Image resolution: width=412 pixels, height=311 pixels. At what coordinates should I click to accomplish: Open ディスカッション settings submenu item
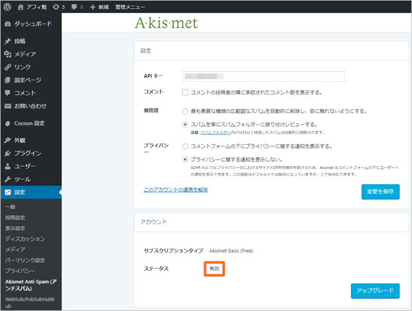click(25, 239)
